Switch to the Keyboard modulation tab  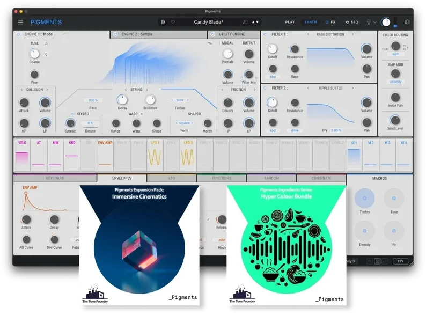click(x=55, y=178)
